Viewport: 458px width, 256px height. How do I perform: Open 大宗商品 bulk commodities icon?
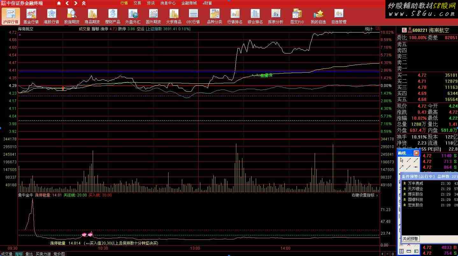(x=174, y=16)
